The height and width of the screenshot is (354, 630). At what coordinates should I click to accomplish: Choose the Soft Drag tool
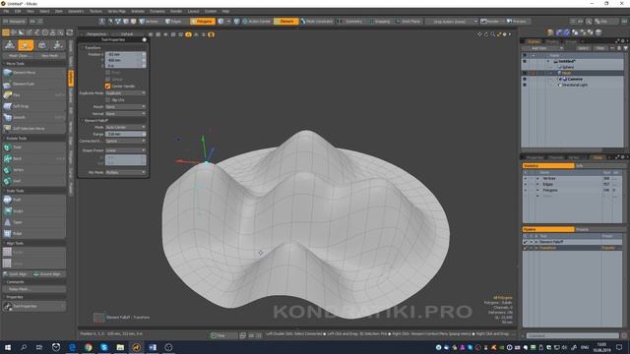[34, 106]
